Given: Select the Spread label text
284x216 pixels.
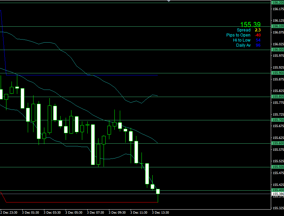Looking at the screenshot, I should tap(243, 30).
